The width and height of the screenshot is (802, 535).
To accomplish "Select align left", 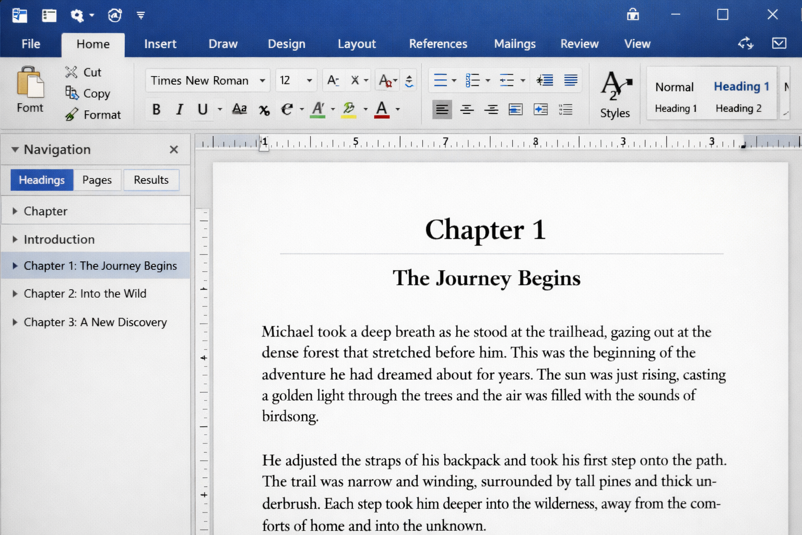I will click(442, 109).
